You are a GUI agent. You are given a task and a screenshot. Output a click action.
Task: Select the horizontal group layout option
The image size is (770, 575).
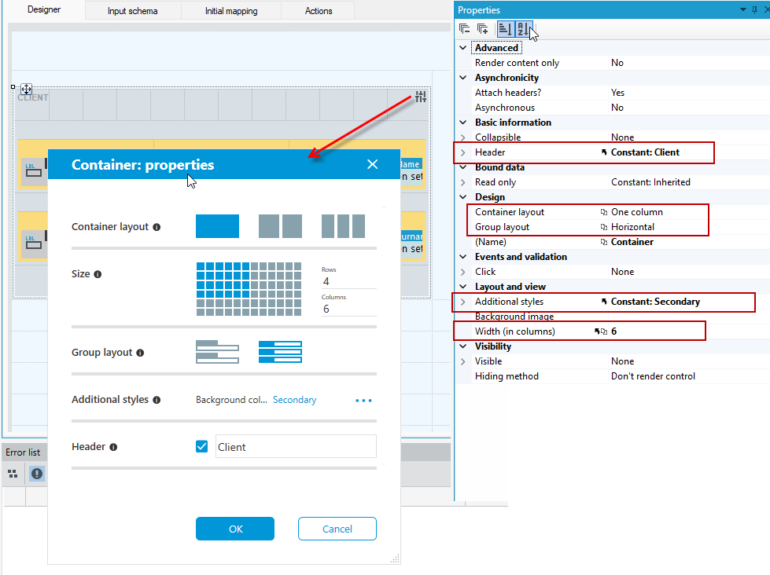pos(281,352)
